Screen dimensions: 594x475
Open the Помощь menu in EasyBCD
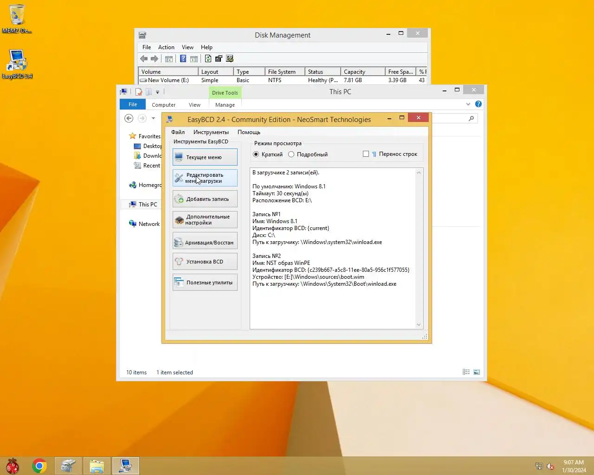249,132
